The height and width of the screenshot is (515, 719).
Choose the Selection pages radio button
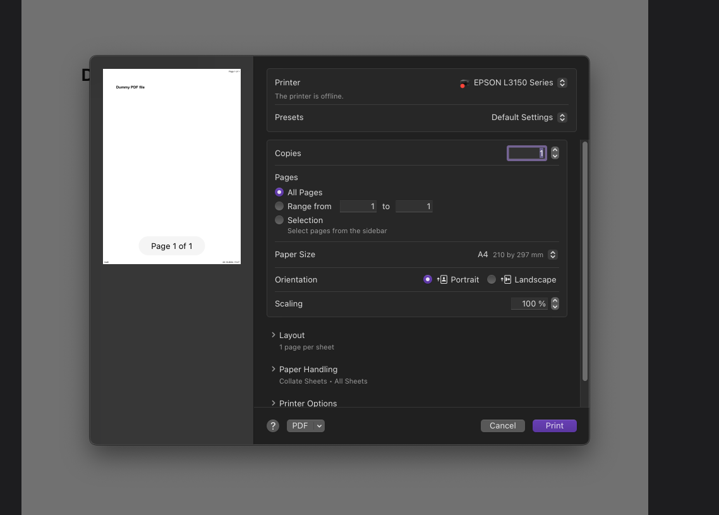pyautogui.click(x=279, y=220)
